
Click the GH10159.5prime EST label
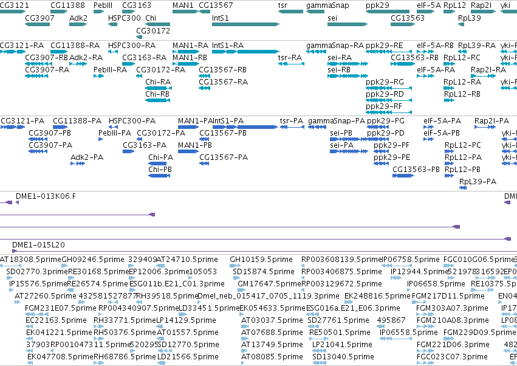pyautogui.click(x=261, y=260)
